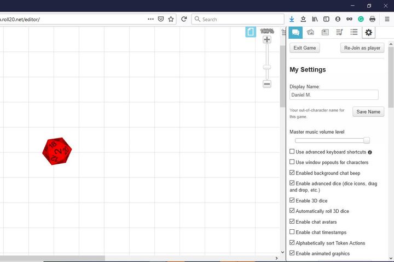Open Firefox page actions three-dots menu

151,19
